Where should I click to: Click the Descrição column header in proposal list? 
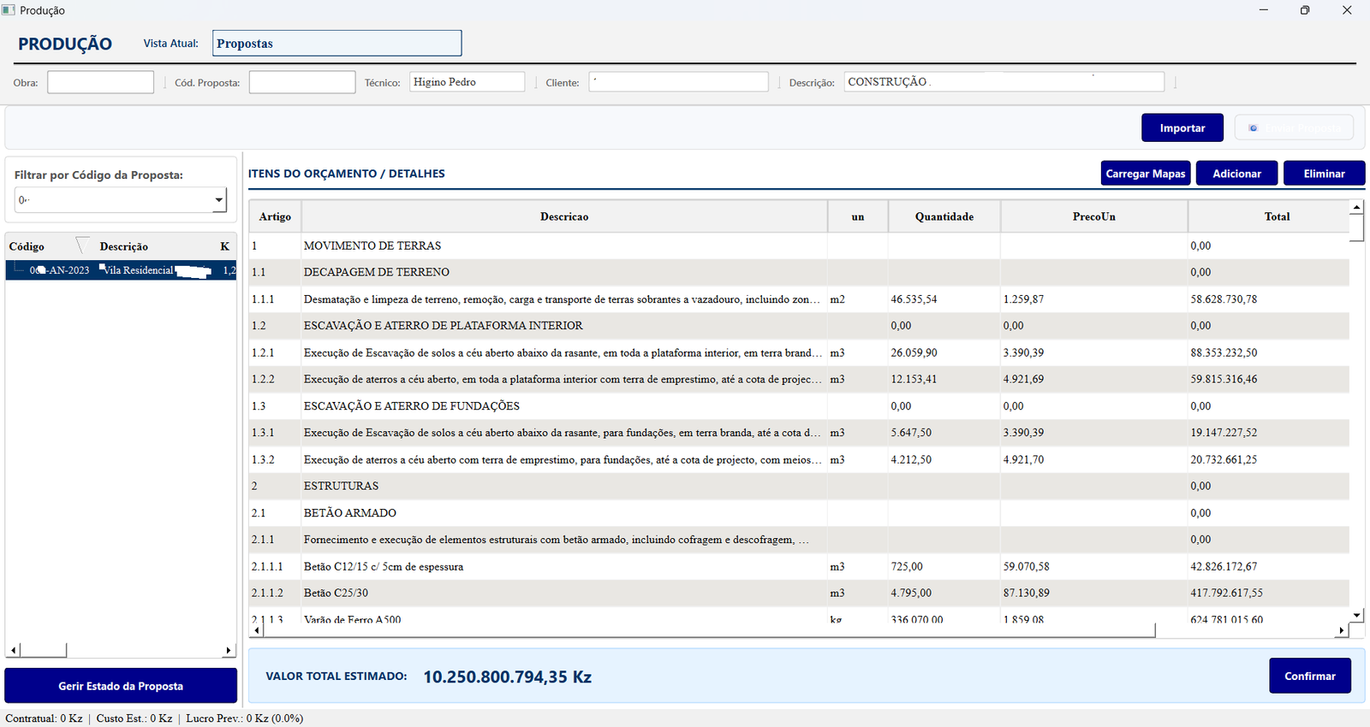(123, 246)
